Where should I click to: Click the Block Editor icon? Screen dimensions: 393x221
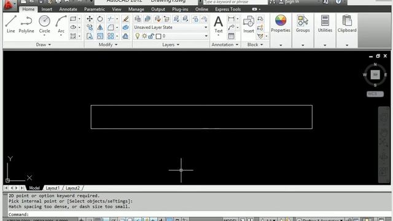260,27
